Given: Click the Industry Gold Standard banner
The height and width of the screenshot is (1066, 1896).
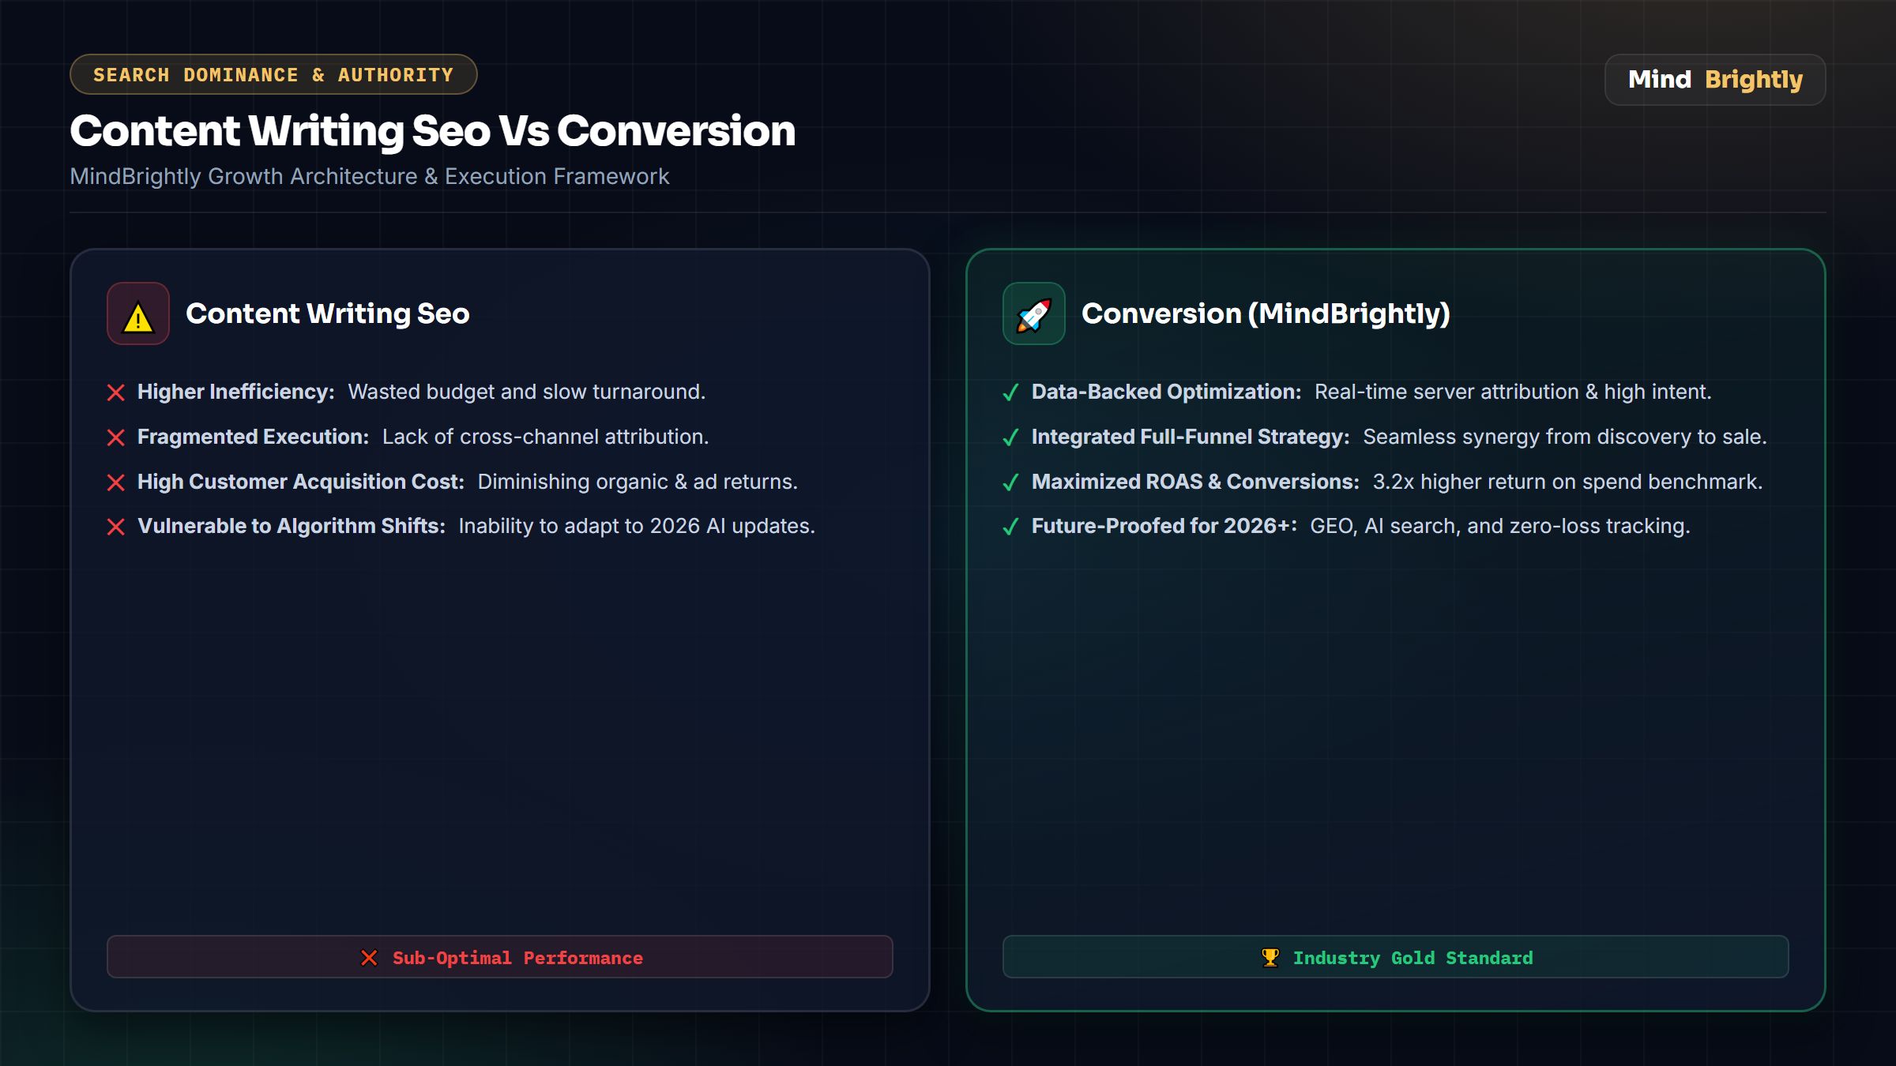Looking at the screenshot, I should pos(1395,957).
